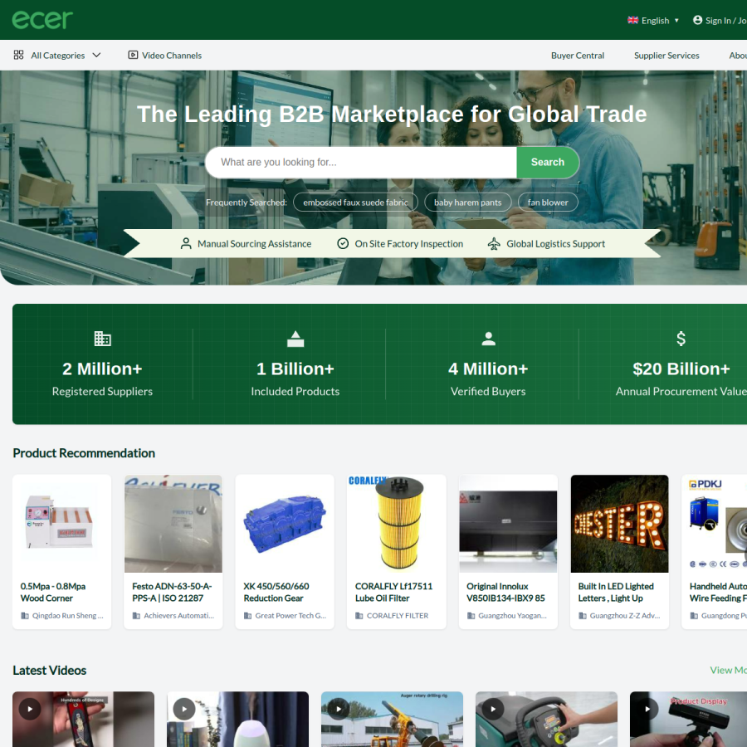This screenshot has width=747, height=747.
Task: Open 'Handheld Auto Wire Feeding' product title
Action: coord(718,592)
